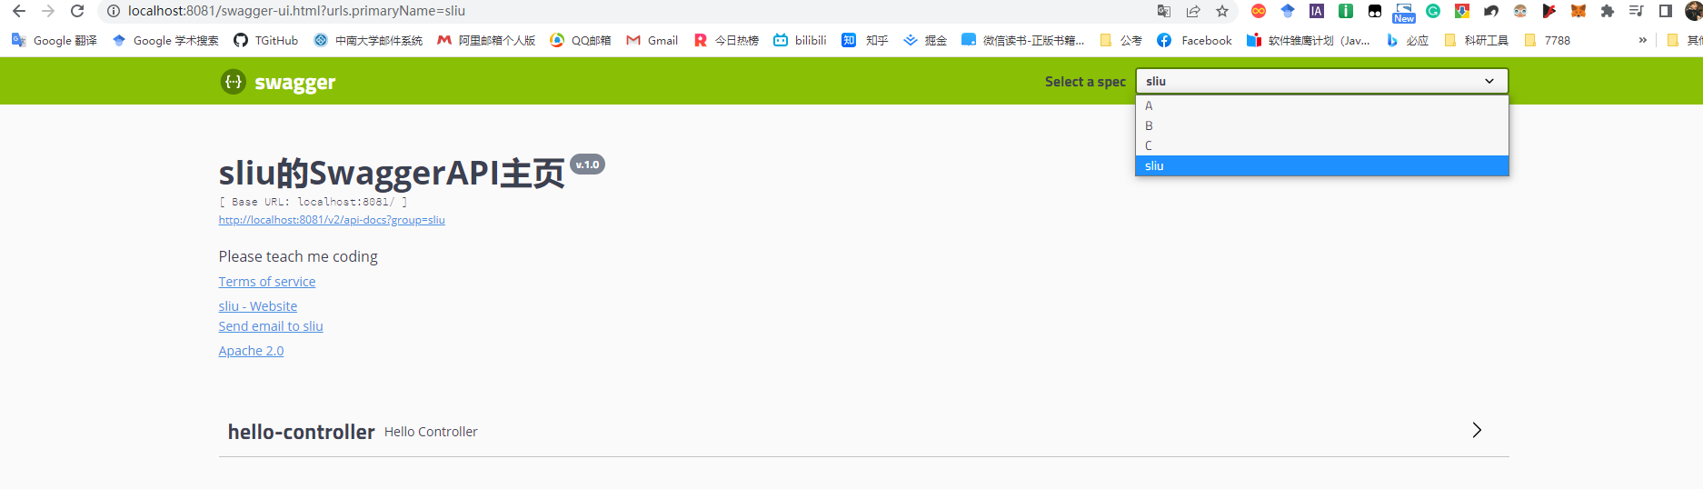Open the Google 翻译 bookmark
1703x489 pixels.
(54, 40)
